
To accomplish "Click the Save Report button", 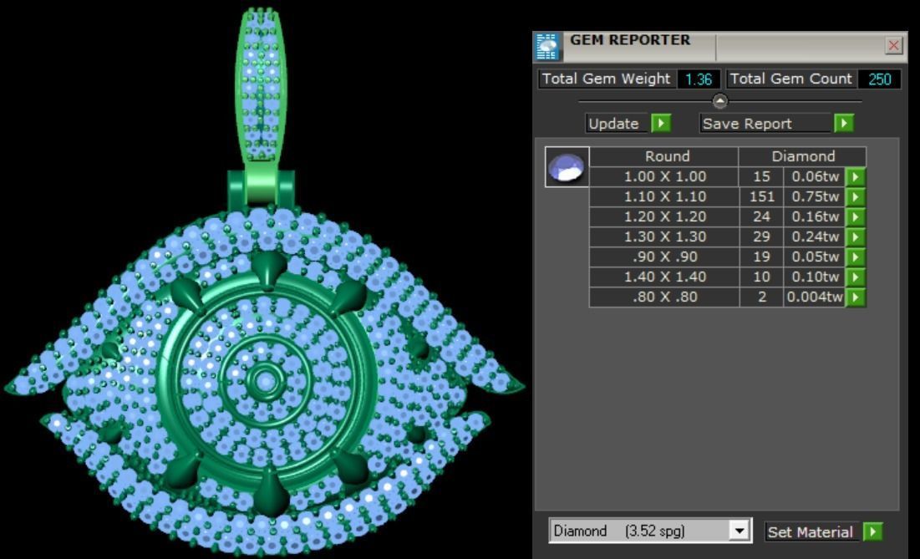I will (765, 124).
